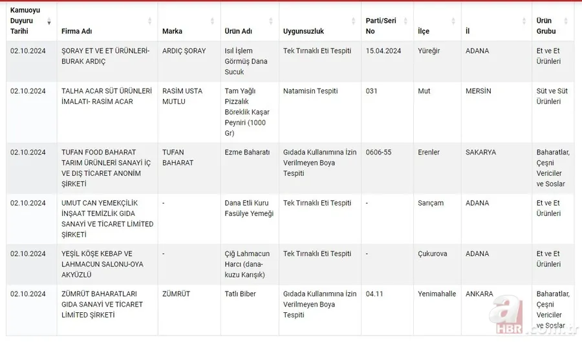Select the ŞORAY ET VE ET ÜRÜNLERİ firm cell
Screen dimensions: 582x342
(x=105, y=56)
